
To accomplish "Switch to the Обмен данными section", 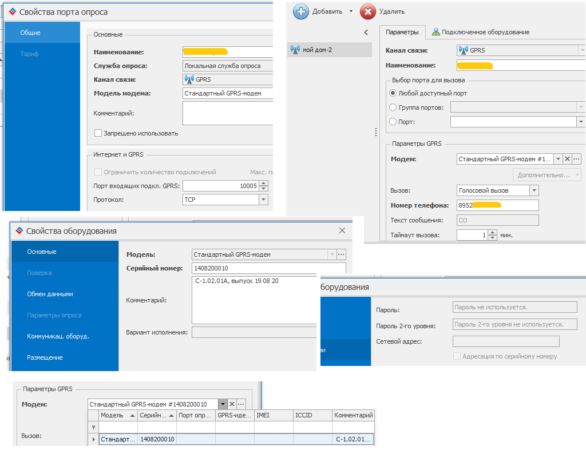I will (50, 294).
